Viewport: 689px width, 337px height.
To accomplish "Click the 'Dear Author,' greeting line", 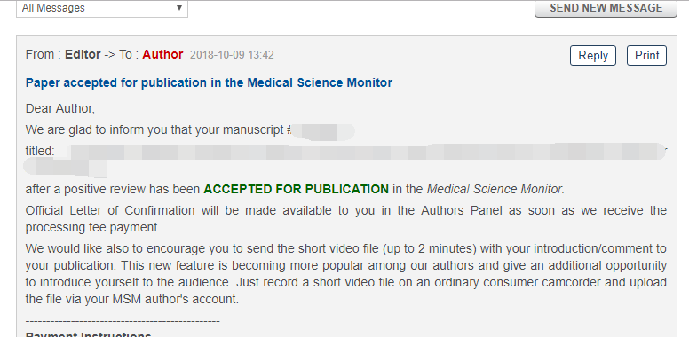I will pos(60,108).
